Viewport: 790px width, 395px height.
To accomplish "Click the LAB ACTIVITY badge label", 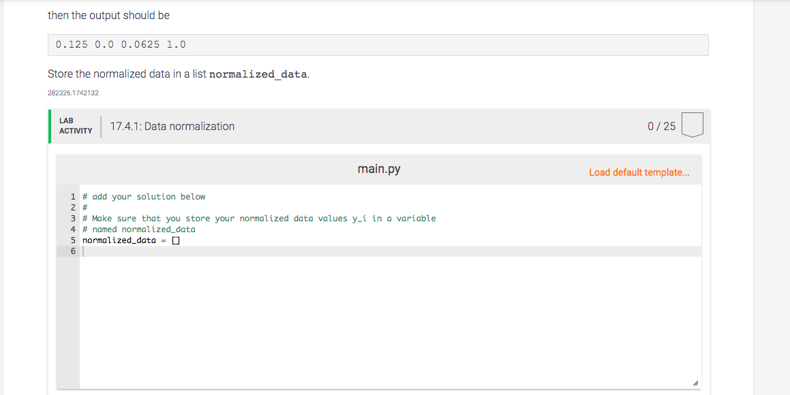I will coord(74,124).
